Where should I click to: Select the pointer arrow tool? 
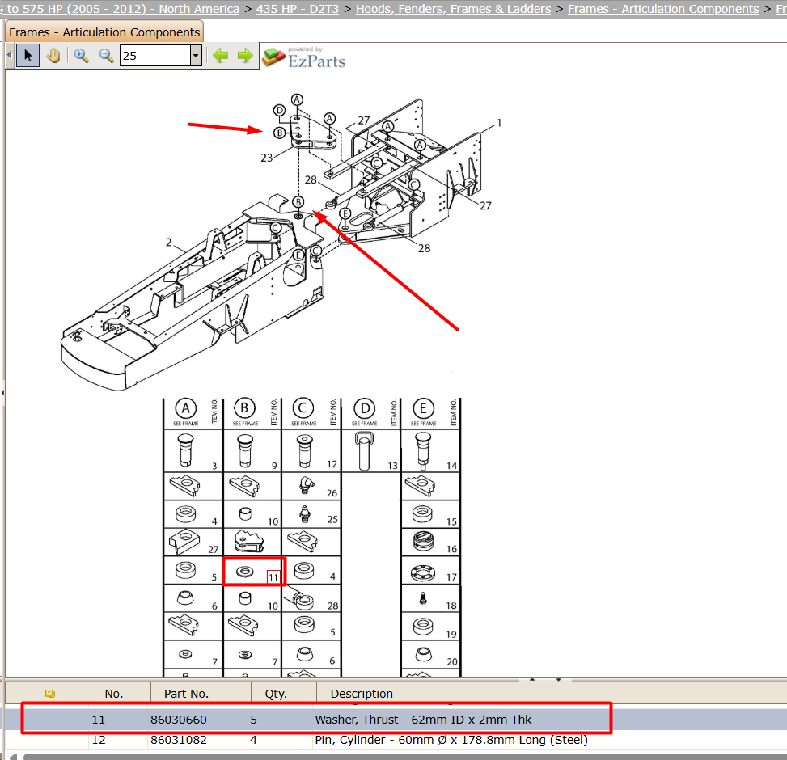28,55
